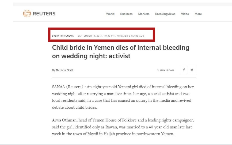Viewport: 232px width, 145px height.
Task: Click the name 'Arwa Othman' in the article
Action: [64, 120]
